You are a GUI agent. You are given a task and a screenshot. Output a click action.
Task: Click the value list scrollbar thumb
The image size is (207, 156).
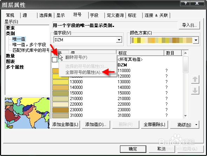click(185, 64)
